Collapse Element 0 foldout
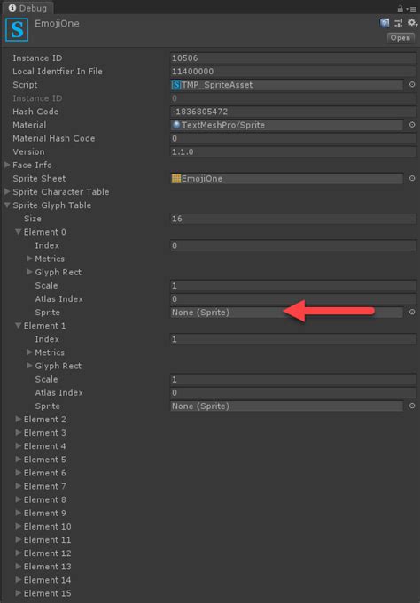 tap(18, 232)
